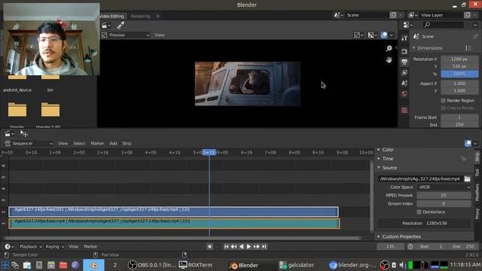Viewport: 482px width, 271px height.
Task: Open the Color Space sRGB dropdown
Action: click(444, 187)
